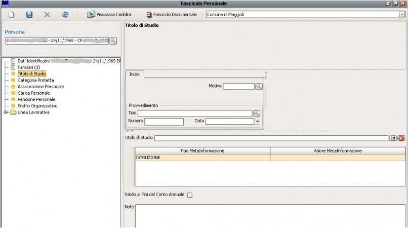
Task: Open the Comune di Maggioli dropdown
Action: (401, 15)
